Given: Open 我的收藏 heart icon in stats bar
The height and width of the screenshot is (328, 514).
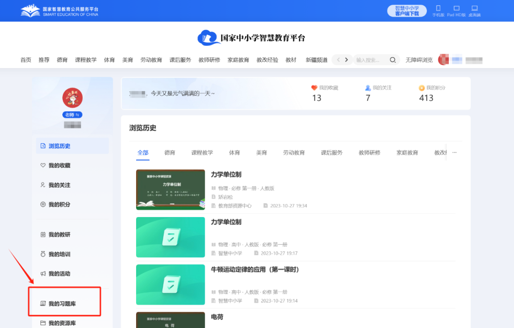Looking at the screenshot, I should tap(314, 88).
